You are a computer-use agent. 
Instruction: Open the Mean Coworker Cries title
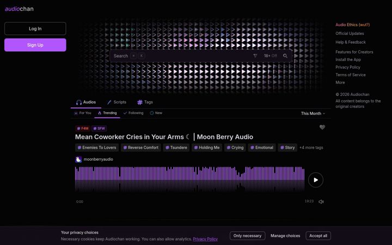[x=164, y=137]
